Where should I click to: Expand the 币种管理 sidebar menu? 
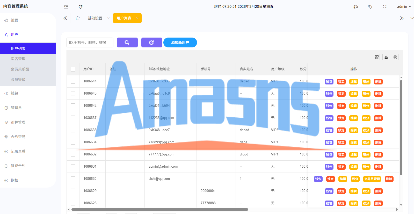28,122
